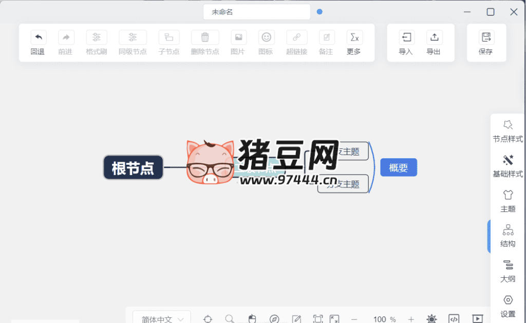Click the 备注 note icon
Screen dimensions: 526x323
click(x=326, y=43)
